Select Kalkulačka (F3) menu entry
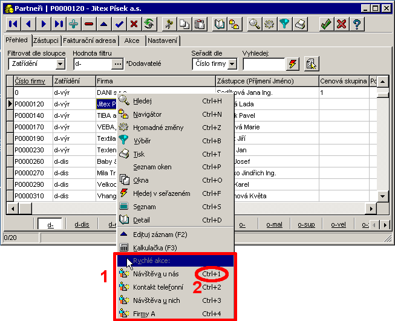The image size is (395, 321). coord(155,247)
